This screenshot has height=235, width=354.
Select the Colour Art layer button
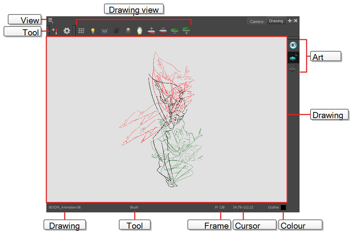pyautogui.click(x=293, y=69)
